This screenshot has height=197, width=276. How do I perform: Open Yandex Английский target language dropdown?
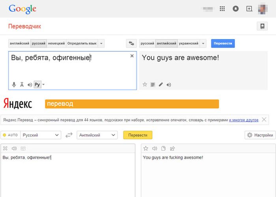point(97,135)
